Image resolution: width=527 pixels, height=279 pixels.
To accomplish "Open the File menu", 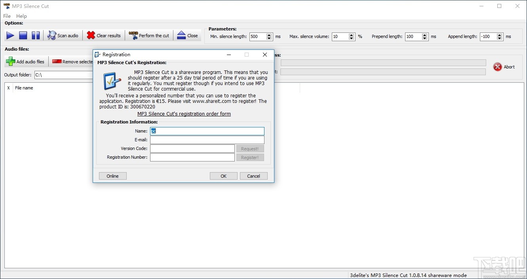I will 7,16.
